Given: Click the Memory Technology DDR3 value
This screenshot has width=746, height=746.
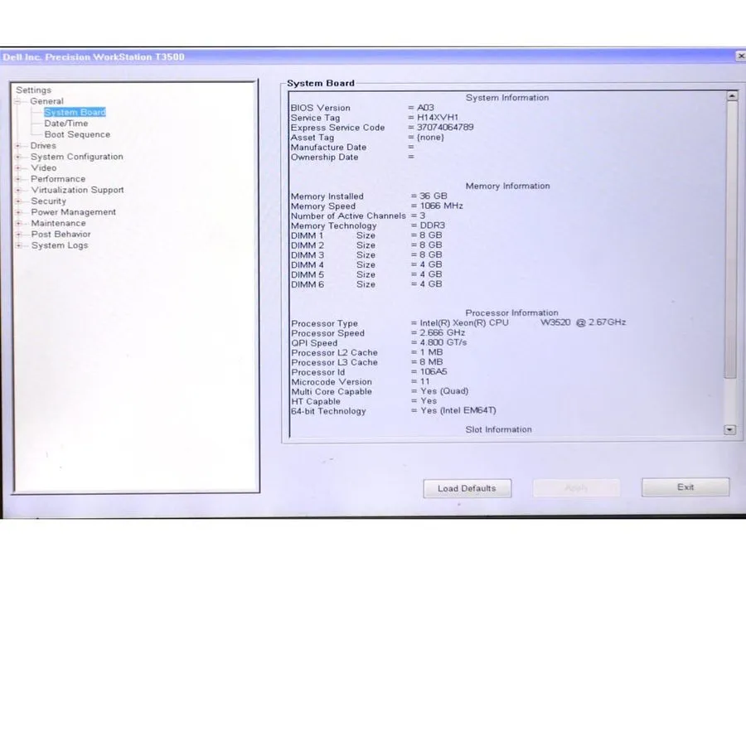Looking at the screenshot, I should coord(433,225).
